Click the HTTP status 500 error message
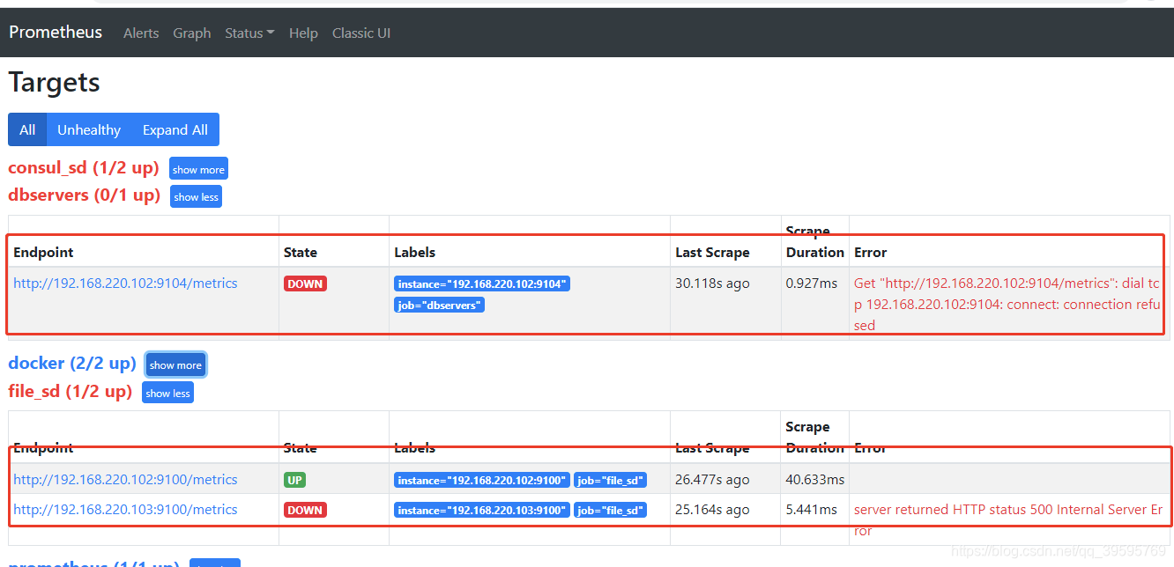1174x567 pixels. 1008,520
